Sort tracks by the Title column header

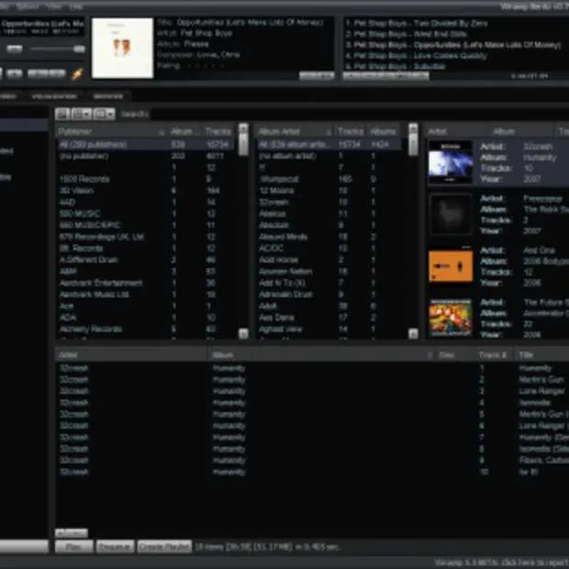coord(541,355)
